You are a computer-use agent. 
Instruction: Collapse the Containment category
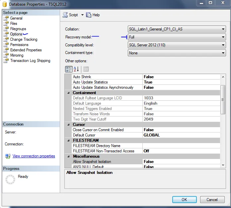[68, 93]
